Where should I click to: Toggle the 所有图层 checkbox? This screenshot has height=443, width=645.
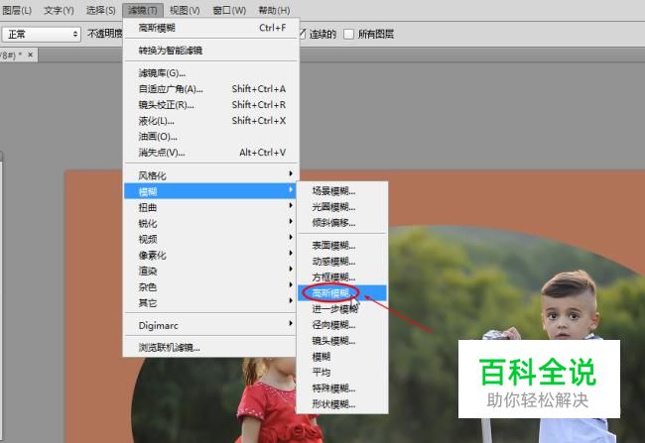[x=348, y=34]
